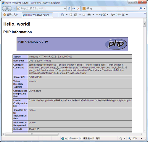The height and width of the screenshot is (142, 148).
Task: Expand the address bar history dropdown
Action: pyautogui.click(x=65, y=9)
